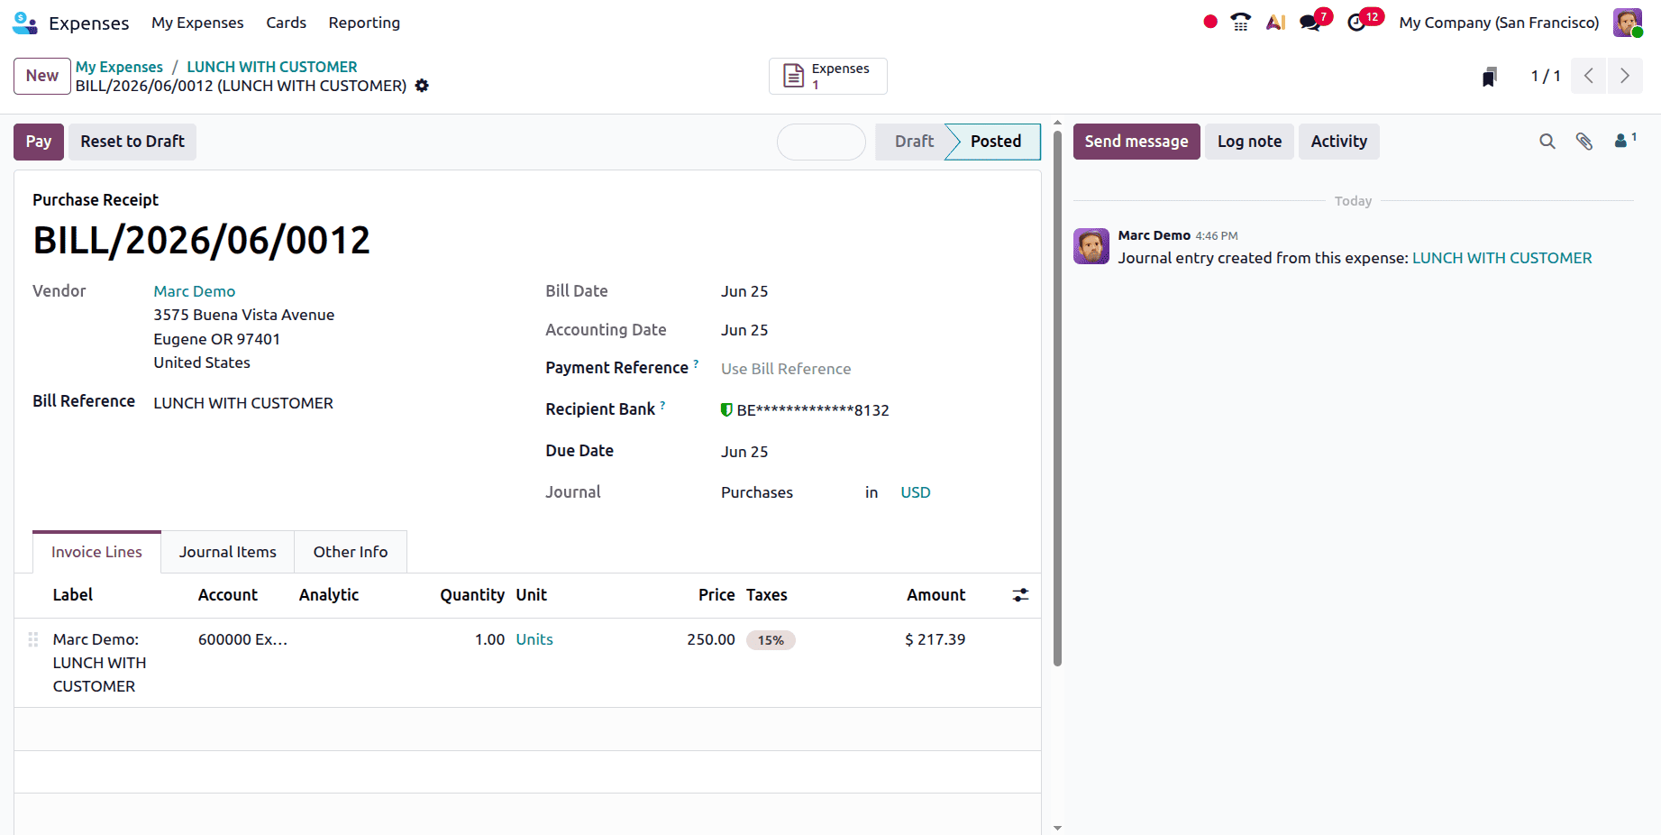
Task: Open the My Expenses menu
Action: (197, 23)
